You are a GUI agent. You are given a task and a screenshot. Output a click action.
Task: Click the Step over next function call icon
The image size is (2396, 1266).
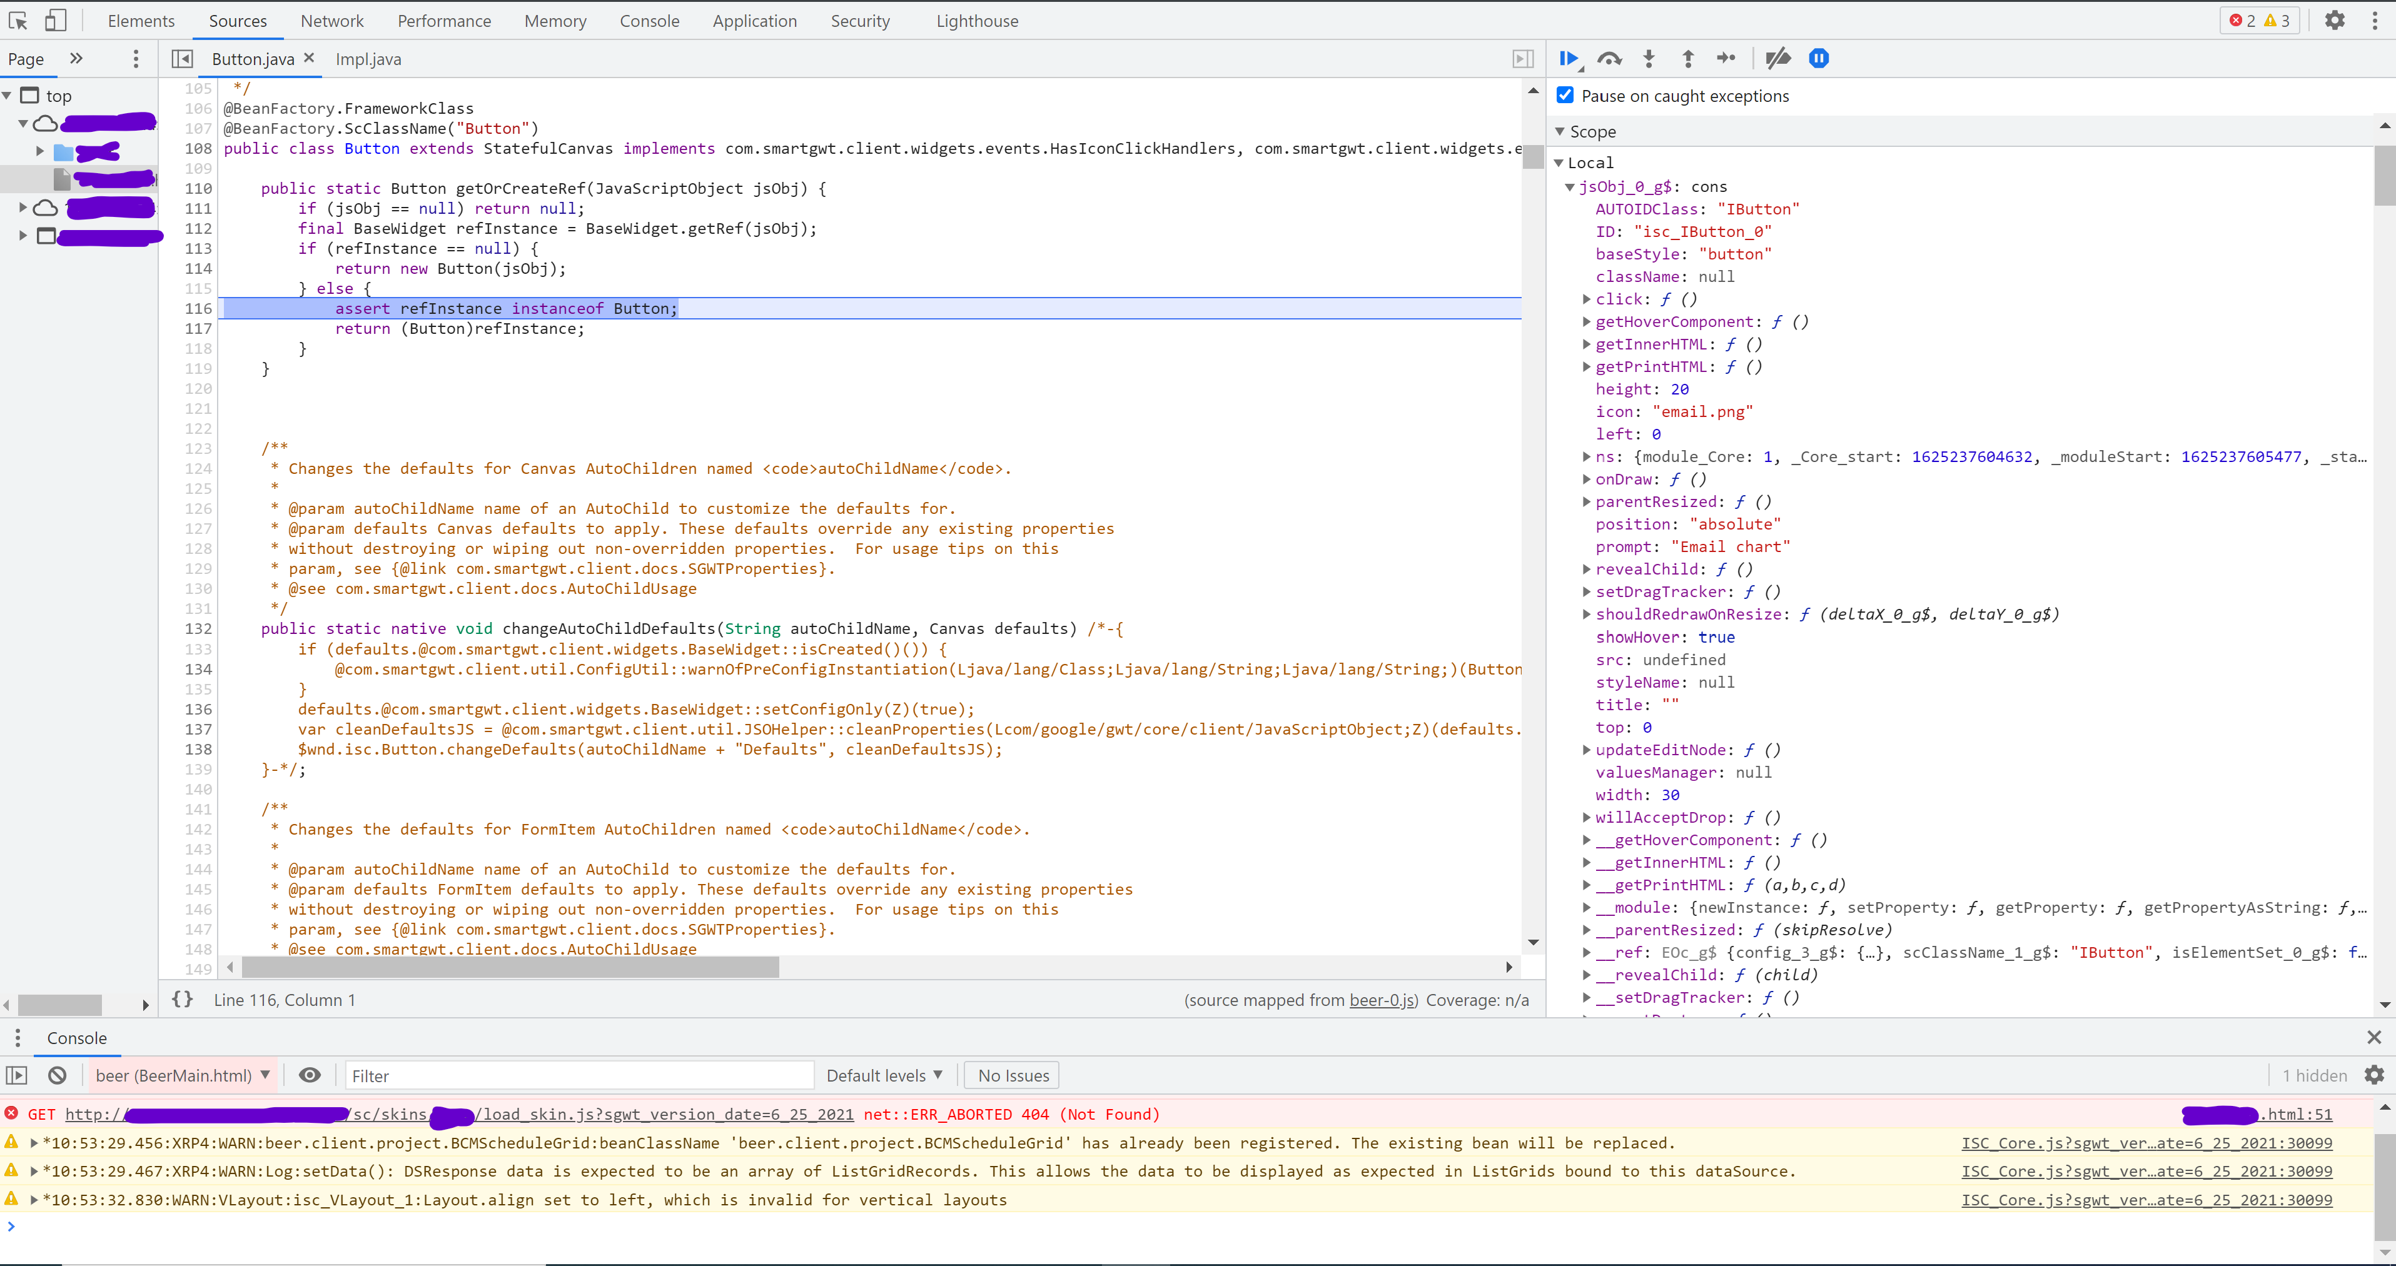1609,59
